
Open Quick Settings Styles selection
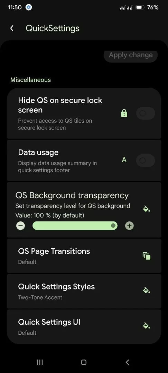click(84, 291)
